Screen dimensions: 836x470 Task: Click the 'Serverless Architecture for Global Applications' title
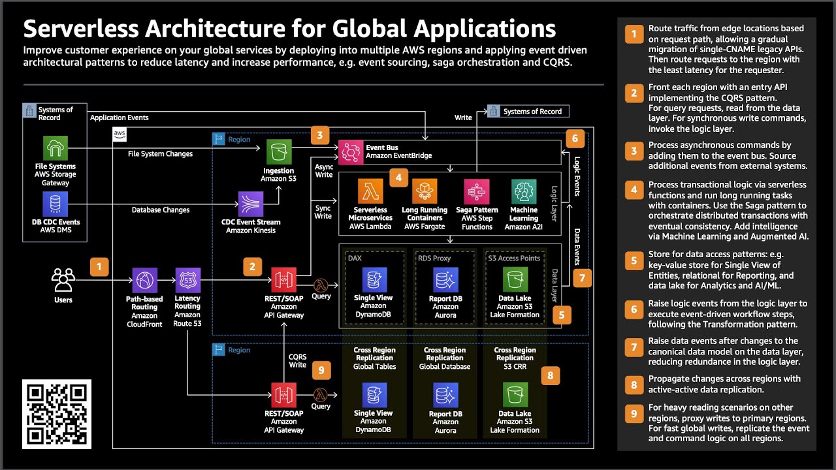click(289, 29)
